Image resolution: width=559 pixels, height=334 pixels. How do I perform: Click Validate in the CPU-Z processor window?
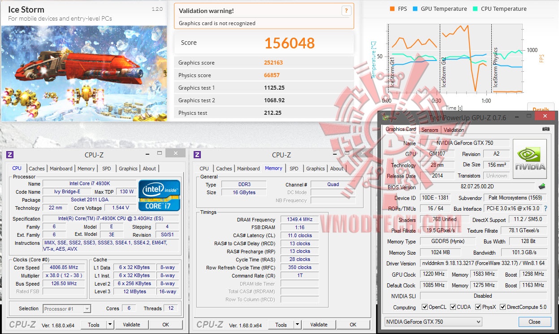click(x=131, y=325)
